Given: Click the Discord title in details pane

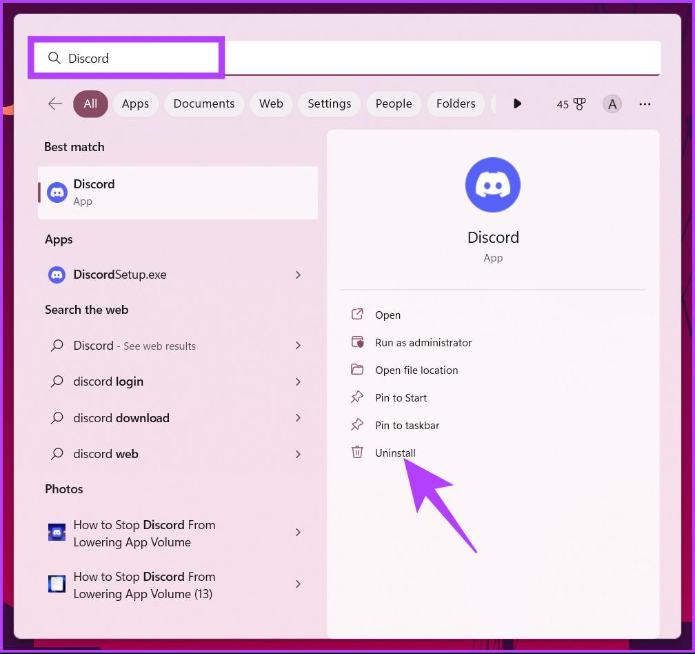Looking at the screenshot, I should tap(493, 237).
